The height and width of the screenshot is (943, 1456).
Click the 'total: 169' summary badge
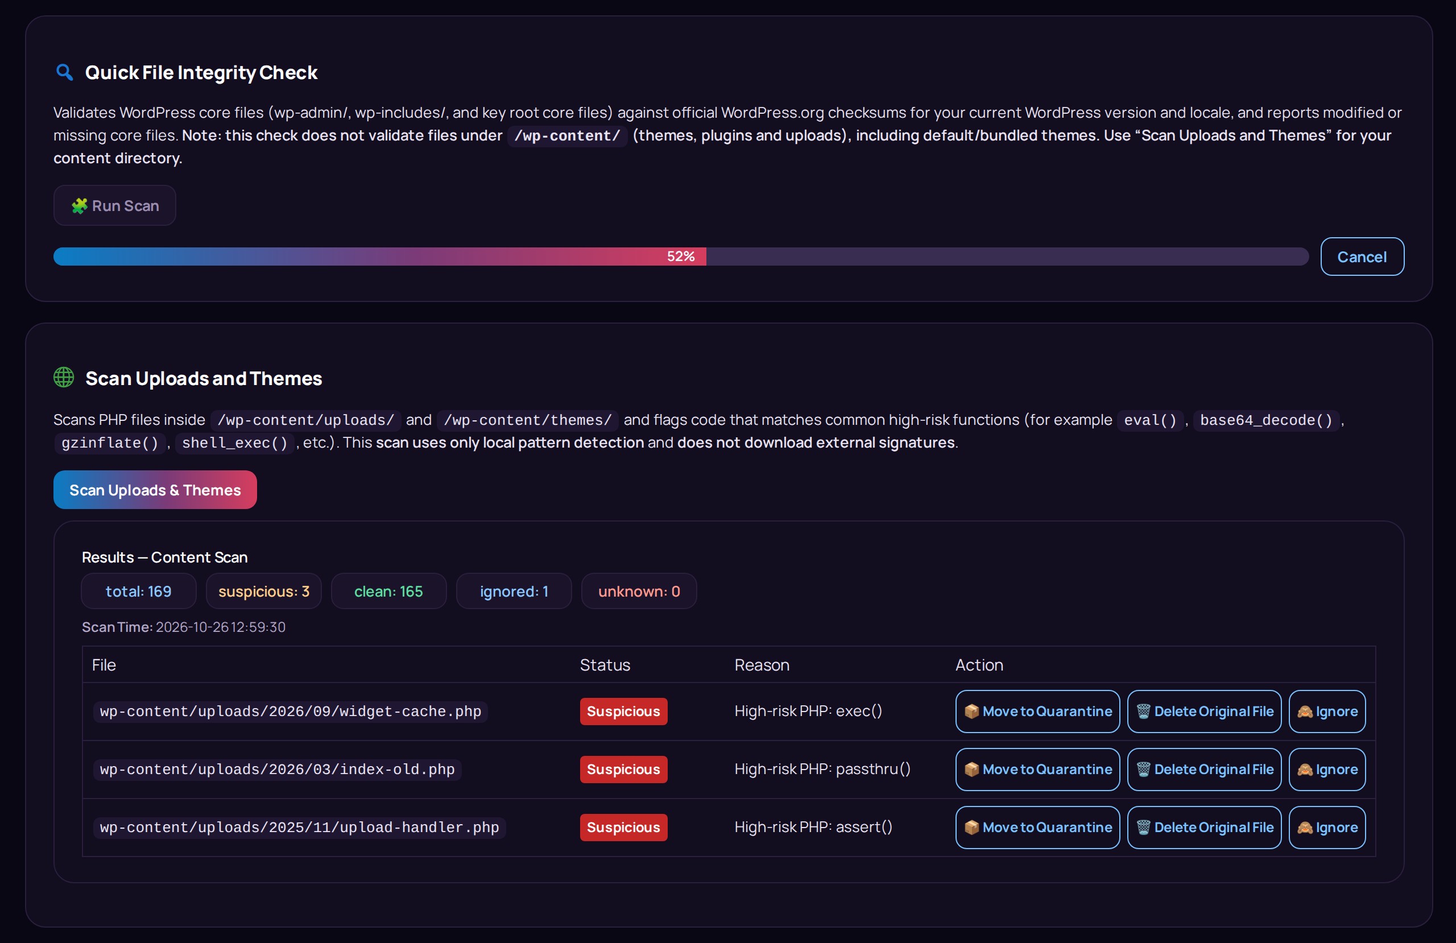coord(138,591)
